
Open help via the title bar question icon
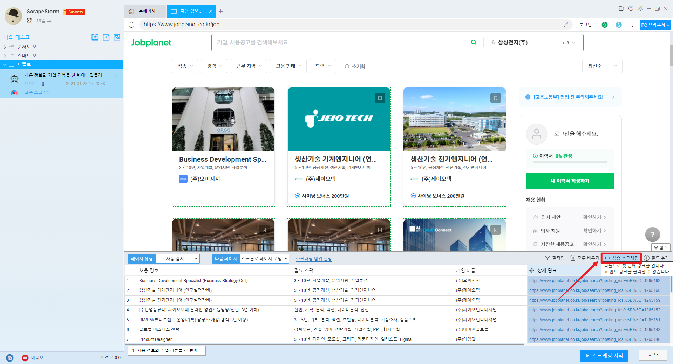631,8
